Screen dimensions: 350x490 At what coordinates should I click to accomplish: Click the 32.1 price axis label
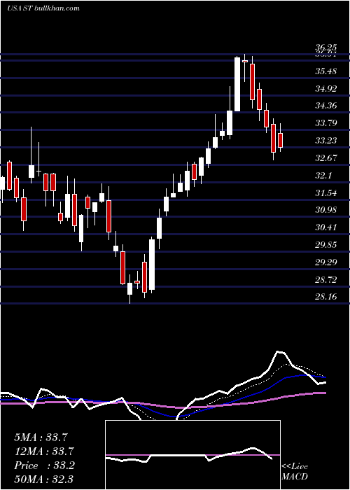pyautogui.click(x=323, y=176)
